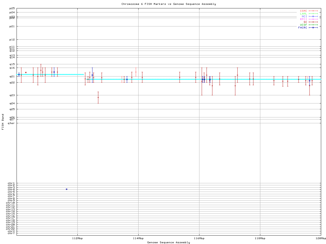The height and width of the screenshot is (244, 326).
Task: Select the blue square marker on chr4 row
Action: pos(66,189)
